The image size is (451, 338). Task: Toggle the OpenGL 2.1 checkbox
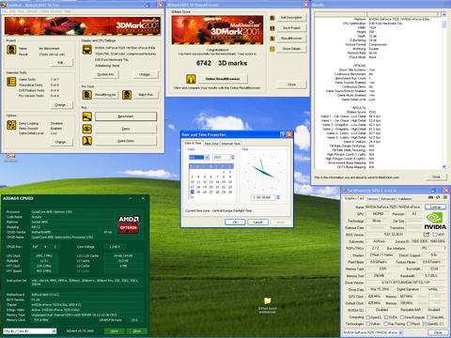click(425, 324)
